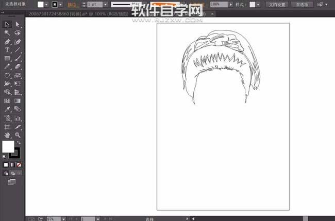Viewport: 335px width, 221px height.
Task: Select the Pencil tool
Action: click(7, 66)
